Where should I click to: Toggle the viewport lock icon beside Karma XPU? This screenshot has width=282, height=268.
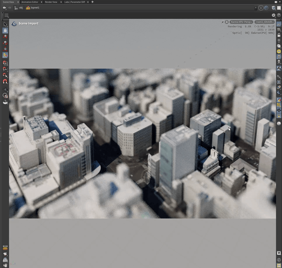pos(227,22)
